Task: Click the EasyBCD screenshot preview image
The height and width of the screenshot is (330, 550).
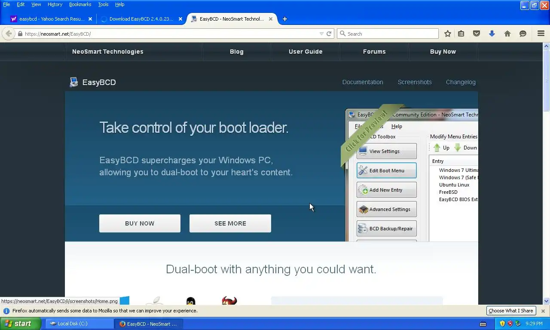Action: pos(412,175)
